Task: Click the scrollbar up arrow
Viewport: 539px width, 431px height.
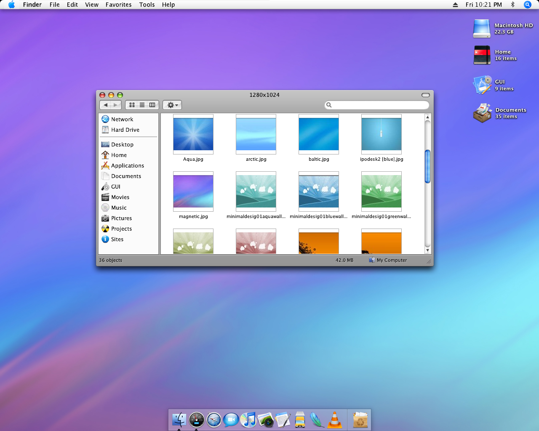Action: [427, 117]
